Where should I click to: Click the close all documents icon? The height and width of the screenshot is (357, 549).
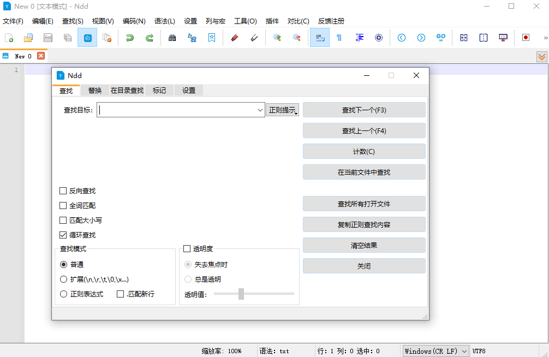coord(107,38)
